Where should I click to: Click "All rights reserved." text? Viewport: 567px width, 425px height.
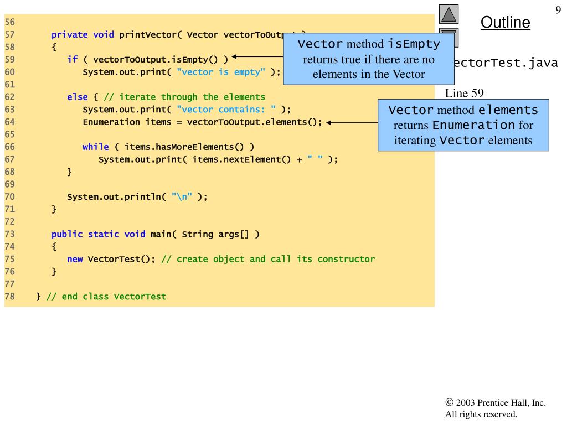tap(481, 414)
